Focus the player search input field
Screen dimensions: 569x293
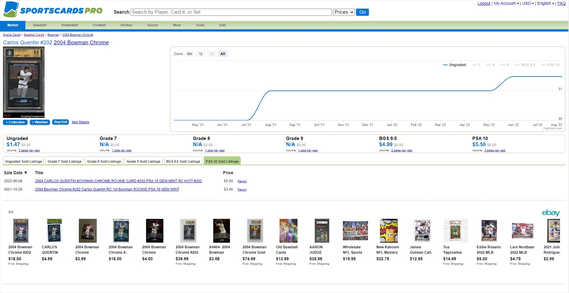(231, 12)
